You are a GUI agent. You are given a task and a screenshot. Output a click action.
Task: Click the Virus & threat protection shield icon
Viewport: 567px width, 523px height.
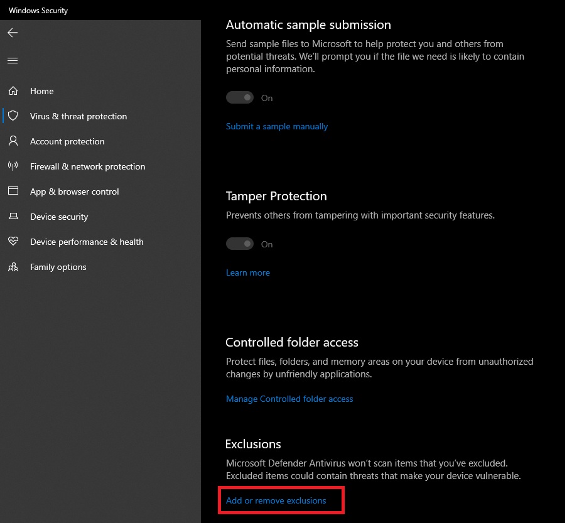click(13, 116)
